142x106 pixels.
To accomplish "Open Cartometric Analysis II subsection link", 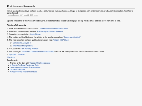I will click(22, 43).
